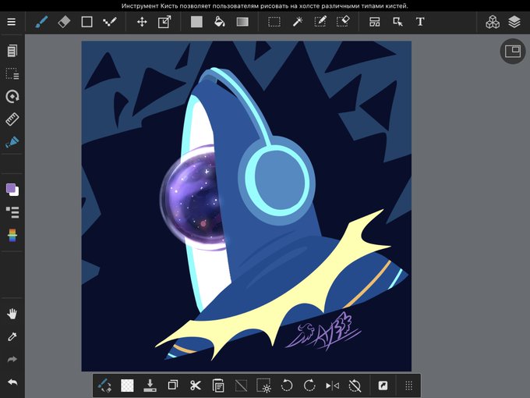
Task: Click the paste clipboard icon
Action: pyautogui.click(x=218, y=386)
